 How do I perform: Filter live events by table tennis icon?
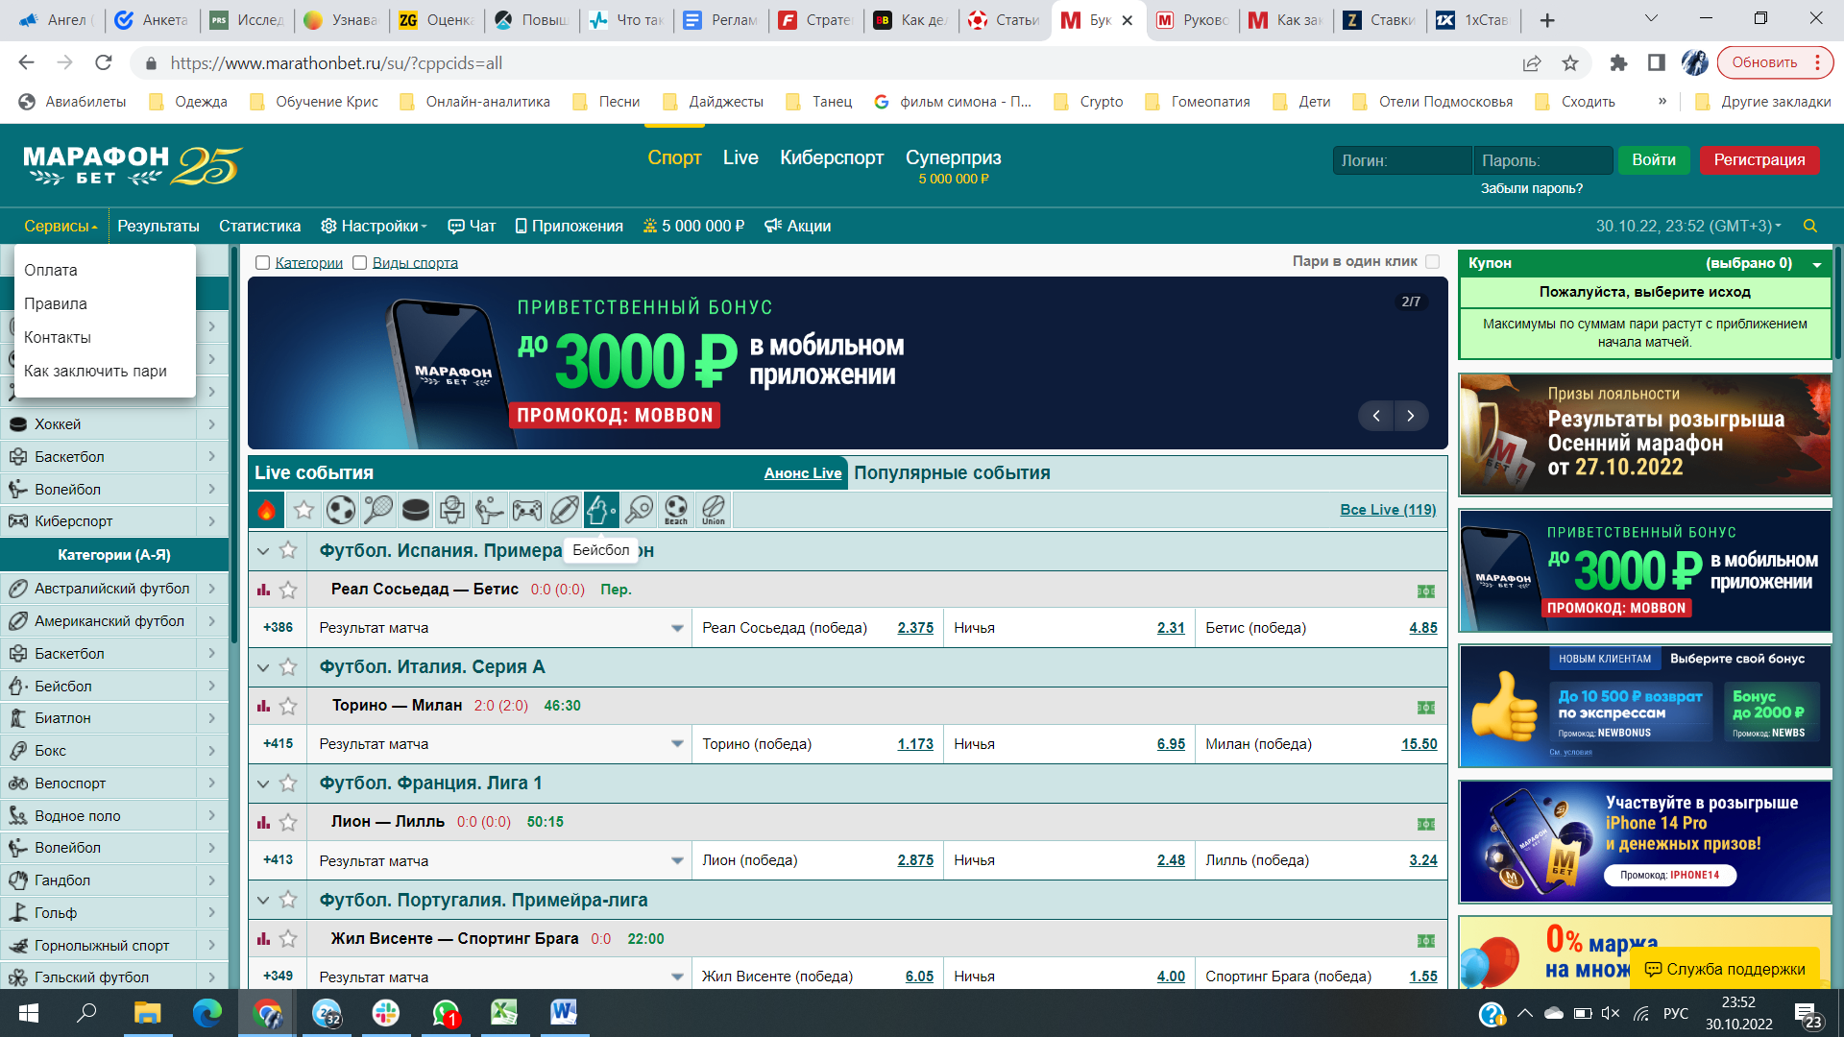(x=639, y=510)
